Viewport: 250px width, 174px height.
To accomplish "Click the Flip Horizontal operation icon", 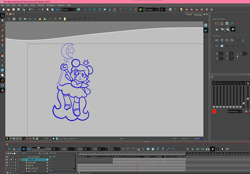I will click(217, 40).
